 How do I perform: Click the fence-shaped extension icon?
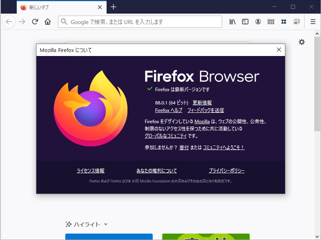pos(271,22)
